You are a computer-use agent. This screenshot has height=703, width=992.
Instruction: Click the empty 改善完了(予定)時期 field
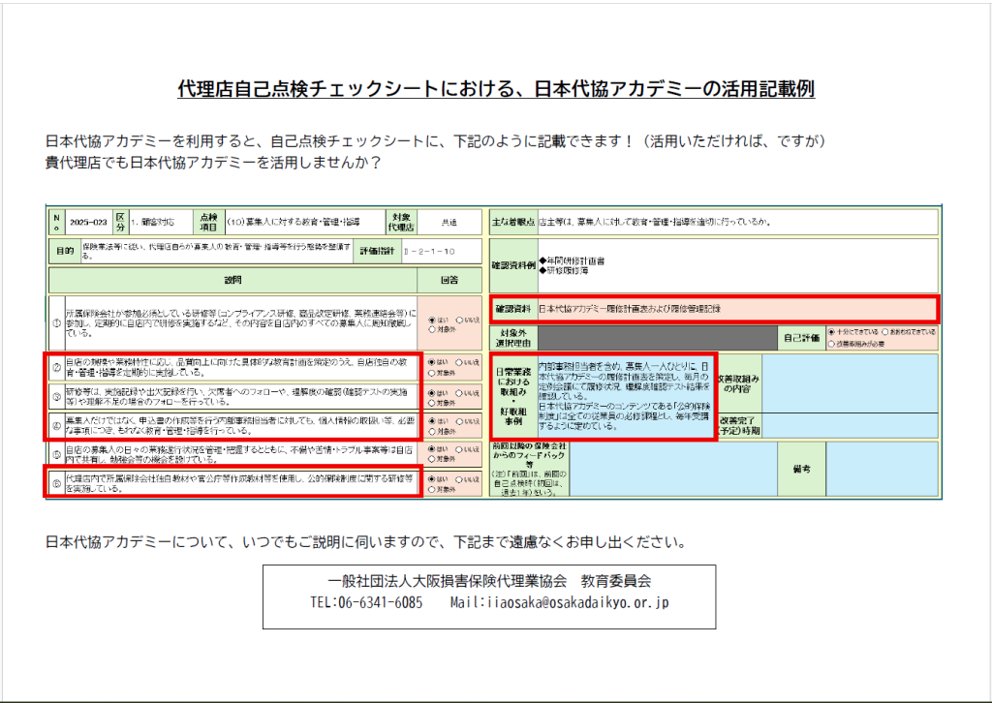click(851, 425)
